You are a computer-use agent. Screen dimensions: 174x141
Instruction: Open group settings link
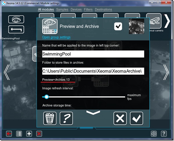tap(56, 37)
